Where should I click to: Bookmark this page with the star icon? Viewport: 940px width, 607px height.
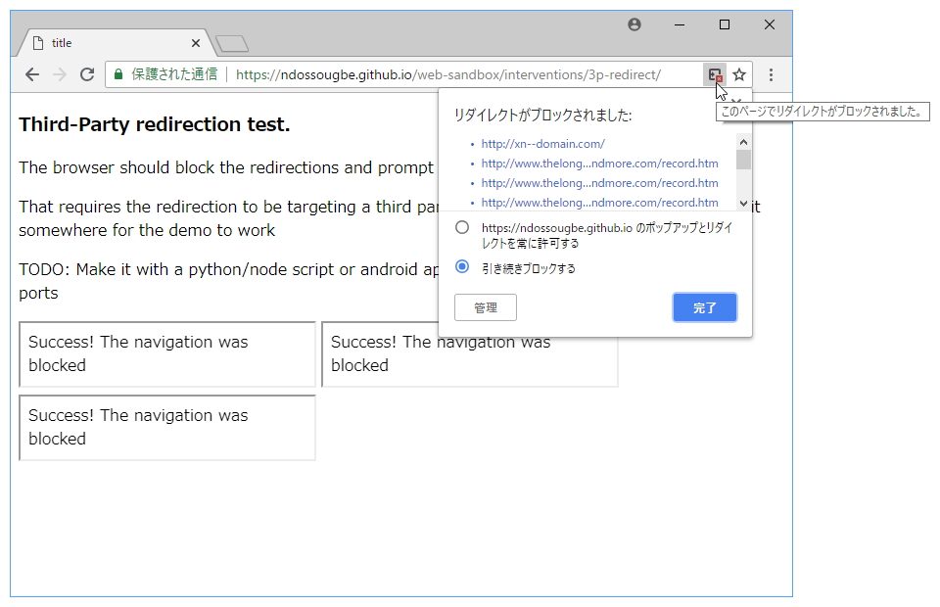[x=739, y=74]
